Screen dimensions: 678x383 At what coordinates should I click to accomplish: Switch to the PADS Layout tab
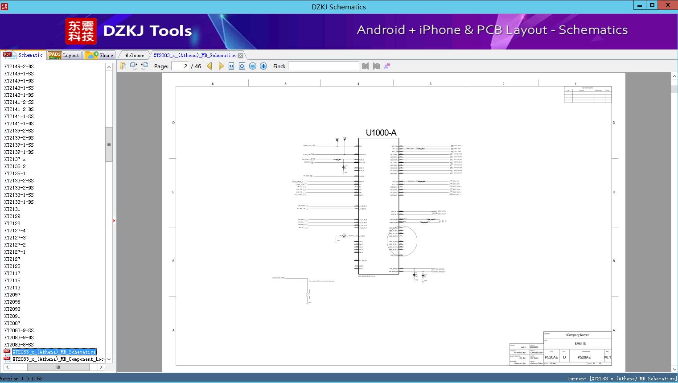click(x=64, y=55)
